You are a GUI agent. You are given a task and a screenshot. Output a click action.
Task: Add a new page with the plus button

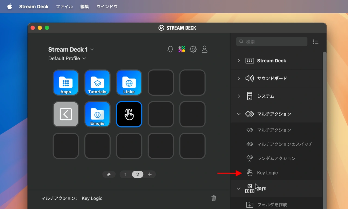[x=150, y=174]
